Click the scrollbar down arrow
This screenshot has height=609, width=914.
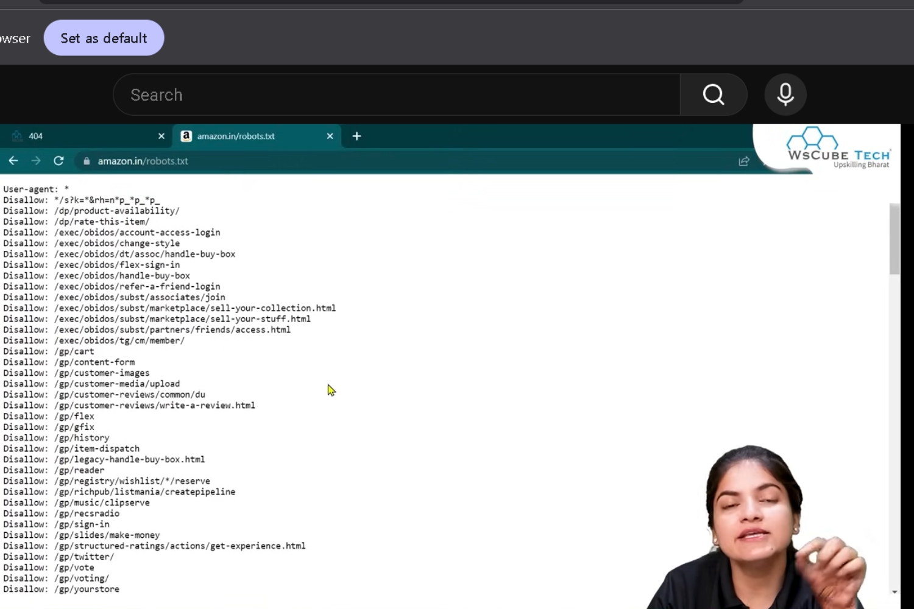click(x=895, y=591)
